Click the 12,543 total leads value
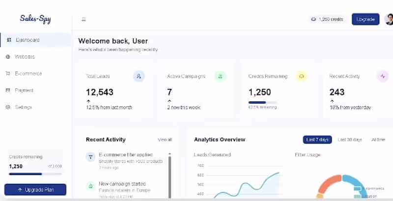The height and width of the screenshot is (201, 393). click(x=100, y=92)
